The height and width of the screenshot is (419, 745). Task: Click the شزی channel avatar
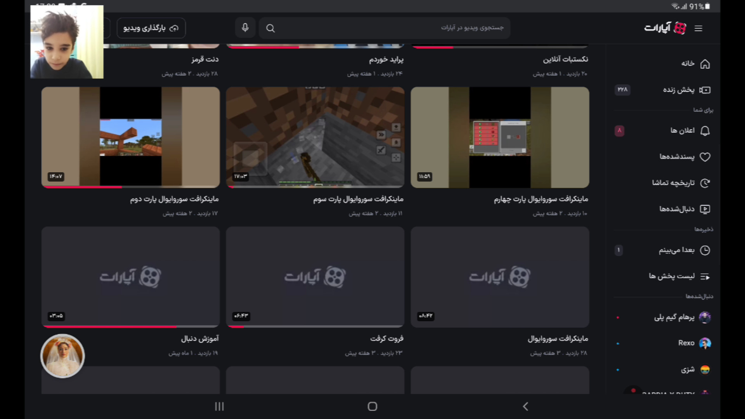coord(705,370)
